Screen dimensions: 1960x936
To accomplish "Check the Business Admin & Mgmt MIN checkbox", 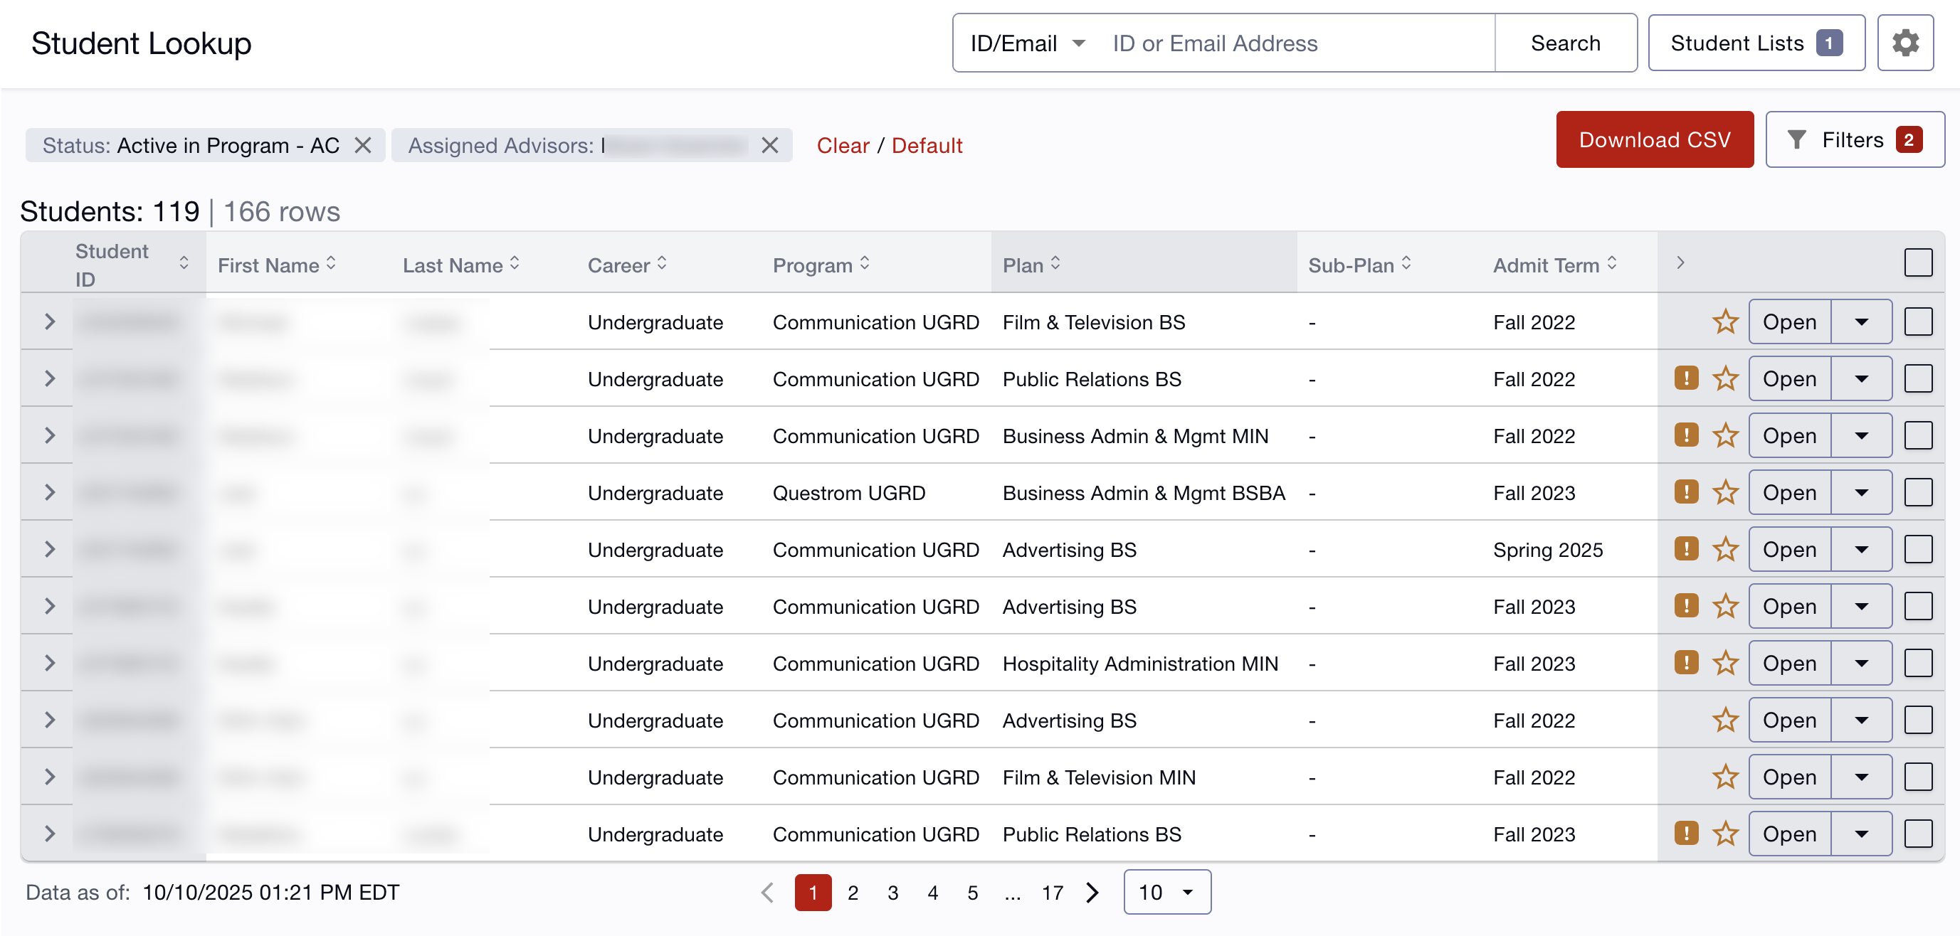I will (x=1917, y=436).
